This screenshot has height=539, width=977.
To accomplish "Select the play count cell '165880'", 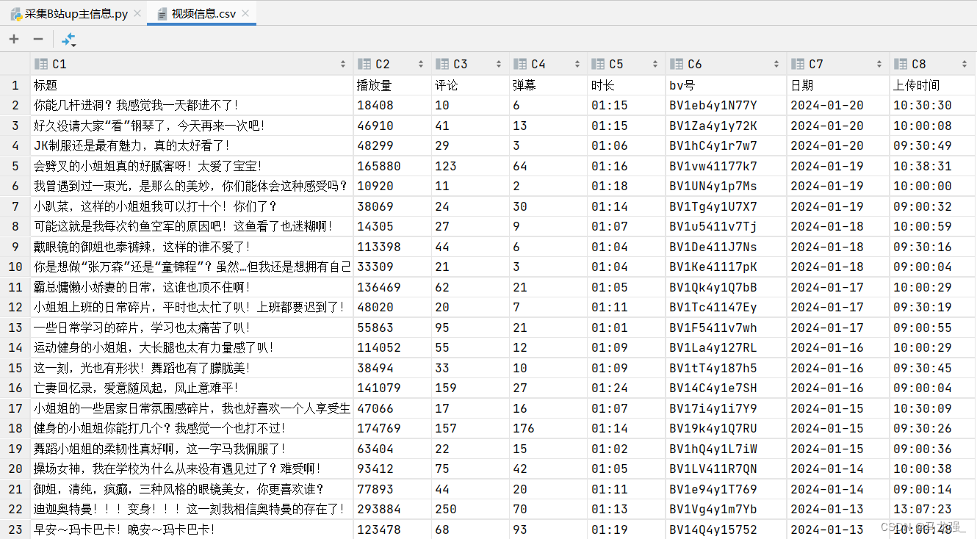I will [392, 166].
